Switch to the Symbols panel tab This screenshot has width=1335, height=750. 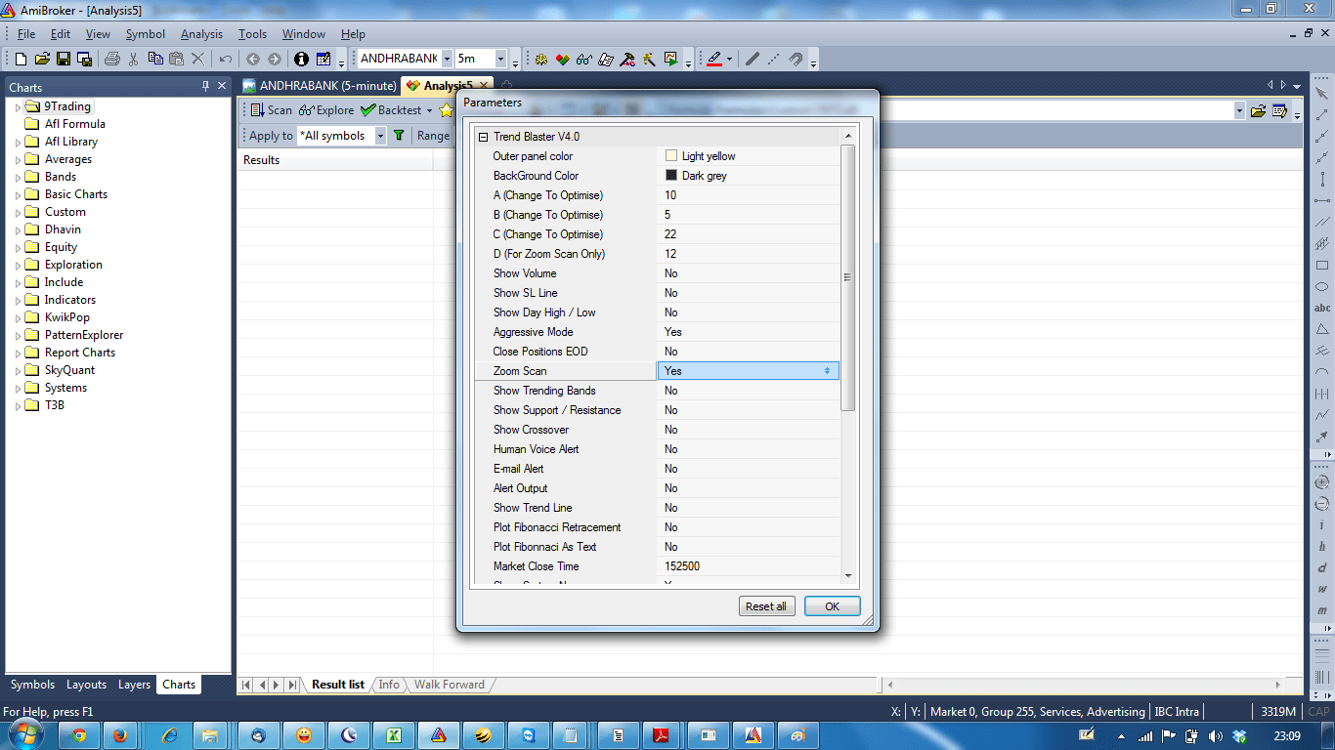pyautogui.click(x=32, y=685)
